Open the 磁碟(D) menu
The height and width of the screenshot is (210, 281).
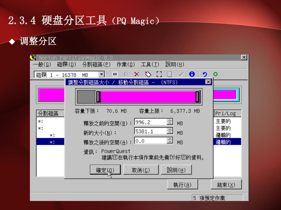(x=66, y=65)
